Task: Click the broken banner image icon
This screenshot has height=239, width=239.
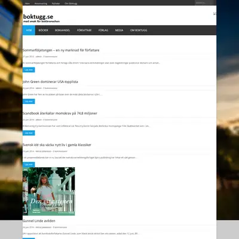Action: pyautogui.click(x=215, y=13)
